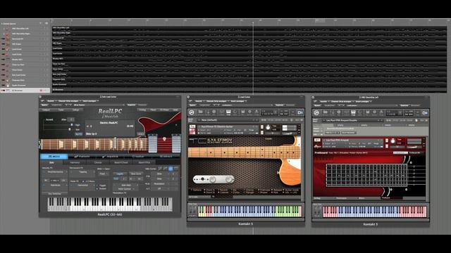Screen dimensions: 451x253
Task: Click Output button in RealLPC header
Action: click(x=46, y=110)
